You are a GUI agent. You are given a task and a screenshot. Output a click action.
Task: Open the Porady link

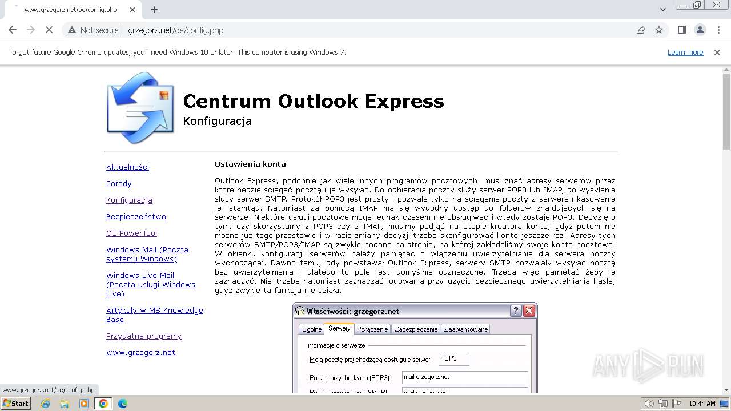(x=119, y=184)
